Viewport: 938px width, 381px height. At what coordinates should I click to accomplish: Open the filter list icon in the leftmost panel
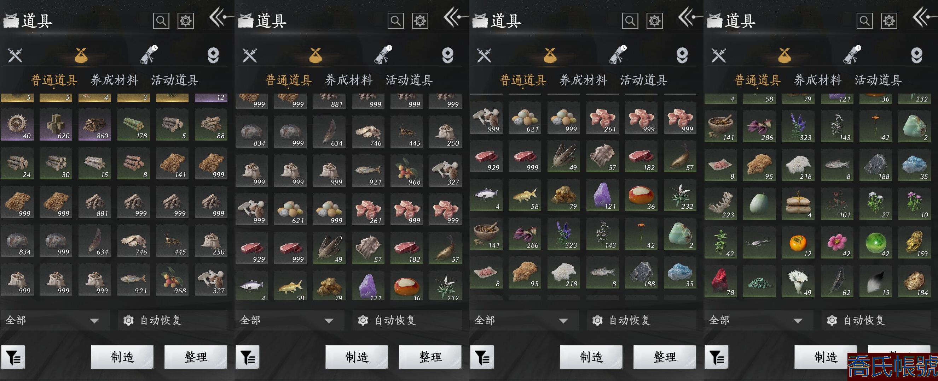coord(13,357)
